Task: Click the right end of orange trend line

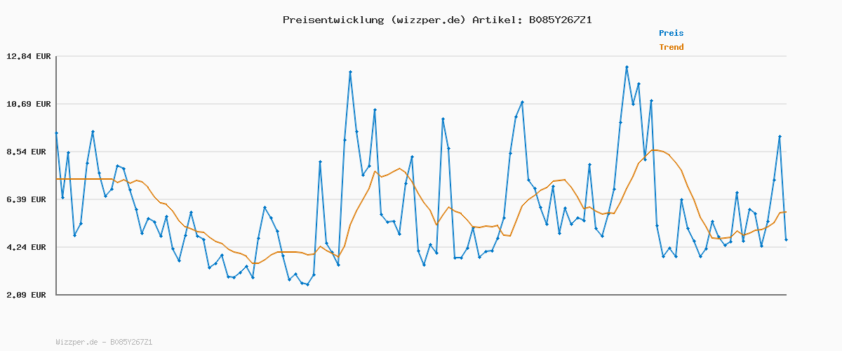Action: coord(786,212)
